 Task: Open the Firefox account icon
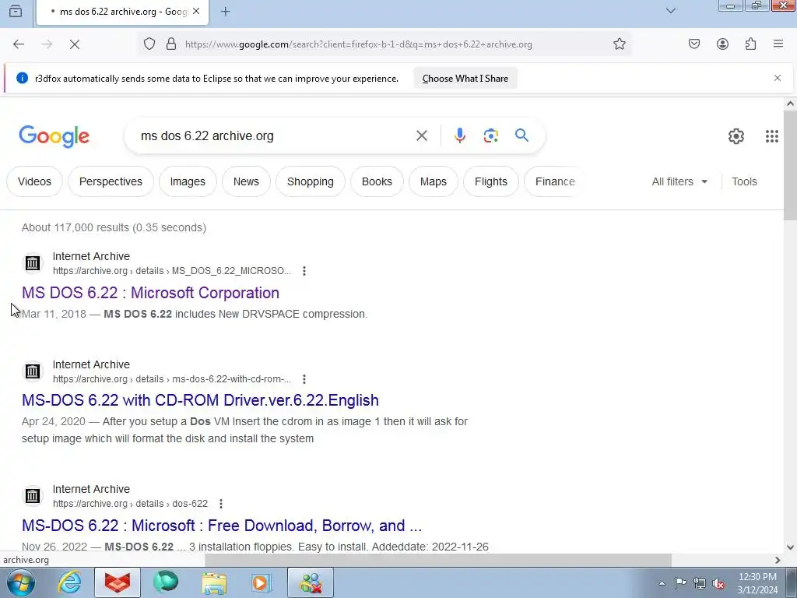(722, 44)
